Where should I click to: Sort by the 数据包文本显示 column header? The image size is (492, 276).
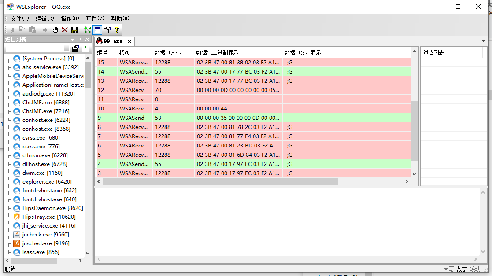pyautogui.click(x=346, y=52)
